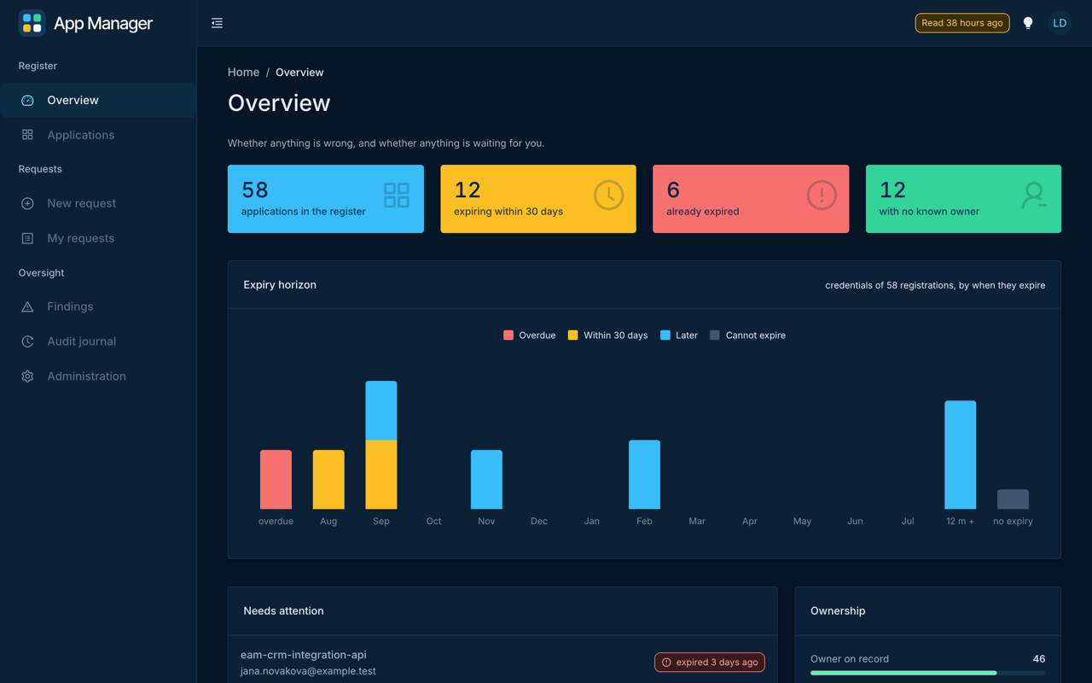Toggle the Overdue legend series
1092x683 pixels.
point(530,336)
